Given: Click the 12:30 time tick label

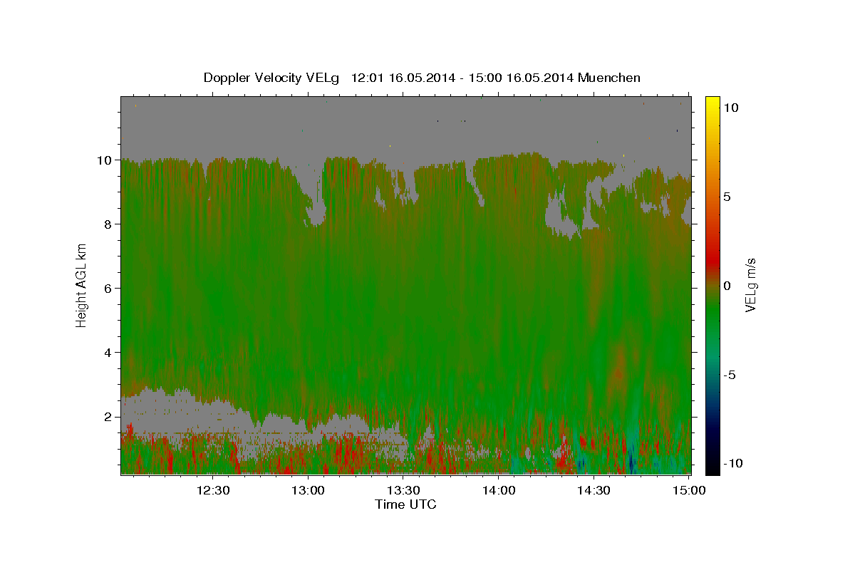Looking at the screenshot, I should pos(213,490).
